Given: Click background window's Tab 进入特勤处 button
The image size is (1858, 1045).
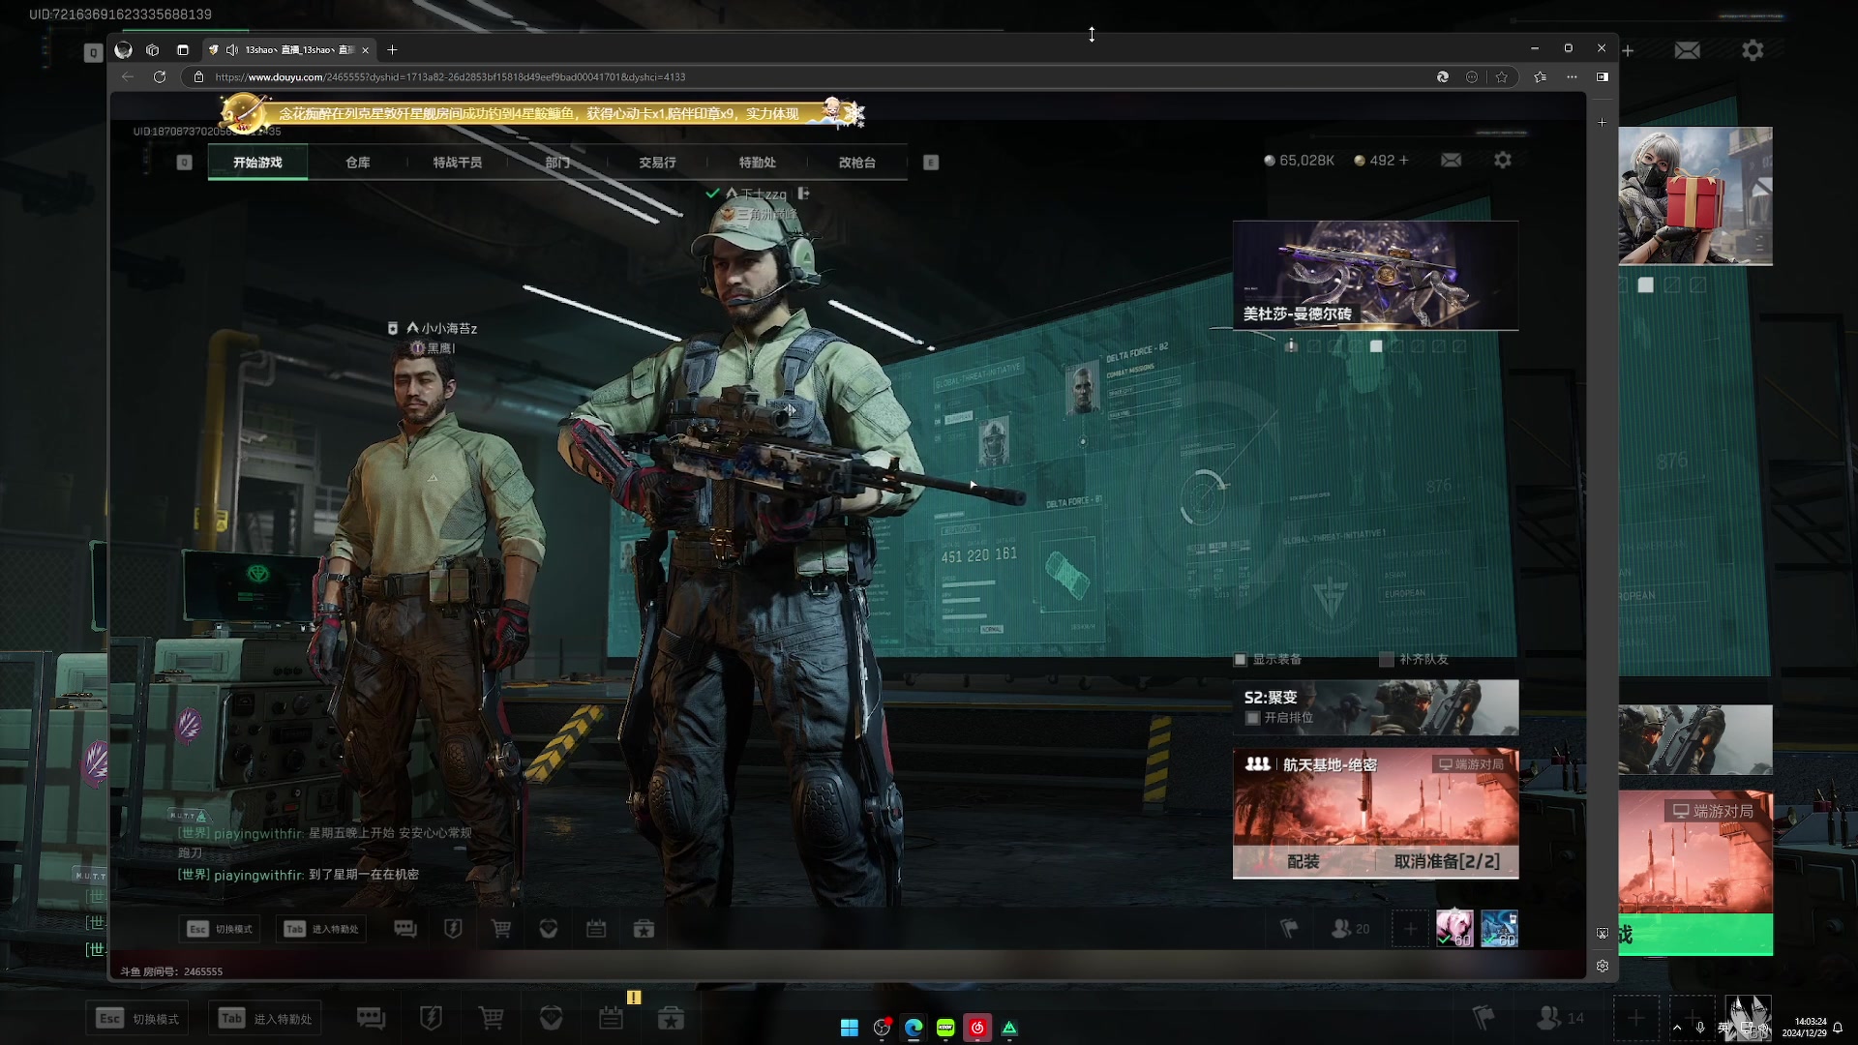Looking at the screenshot, I should click(265, 1018).
